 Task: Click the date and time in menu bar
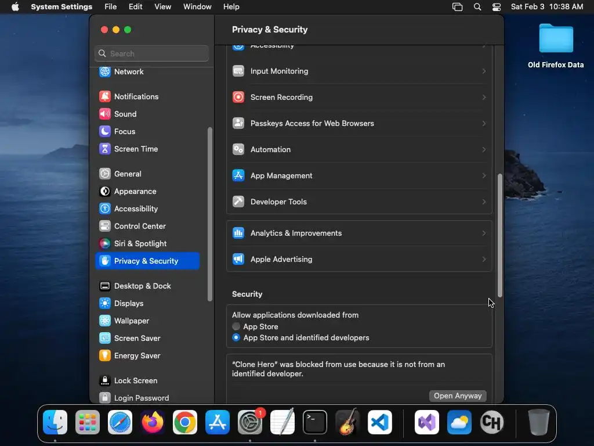click(x=546, y=7)
